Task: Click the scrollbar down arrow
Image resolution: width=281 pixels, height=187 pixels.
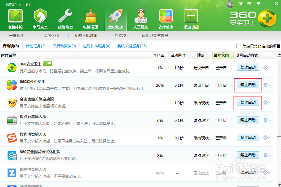Action: point(279,185)
